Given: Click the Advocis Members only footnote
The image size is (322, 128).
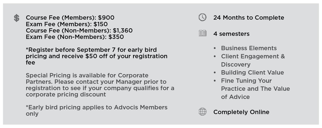Looking at the screenshot, I should point(96,111).
